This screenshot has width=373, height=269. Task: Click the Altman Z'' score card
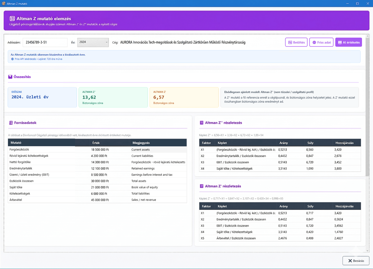coord(113,97)
